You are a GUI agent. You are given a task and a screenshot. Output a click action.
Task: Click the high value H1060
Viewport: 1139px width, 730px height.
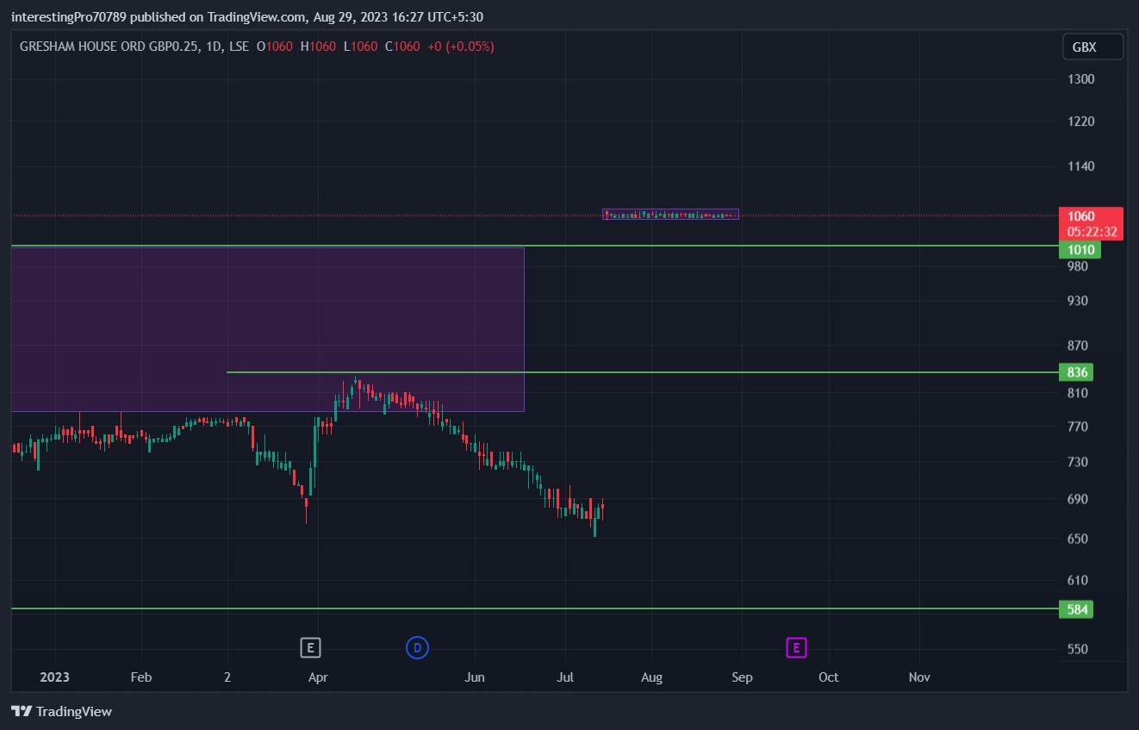pos(318,47)
